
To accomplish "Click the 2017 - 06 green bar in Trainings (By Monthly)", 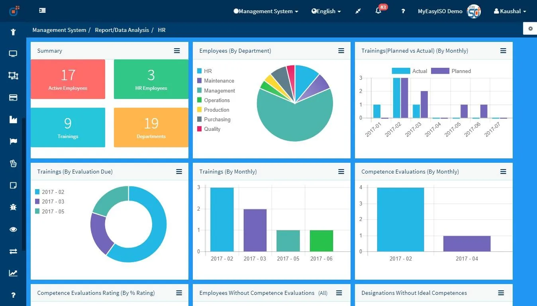I will 321,241.
